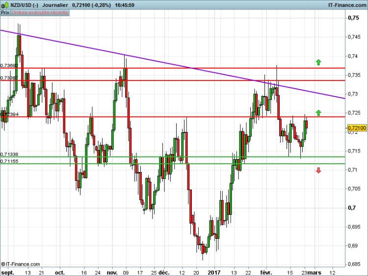Click the © IT-Finance.com copyright text
Screen dimensions: 368x276
tap(21, 264)
